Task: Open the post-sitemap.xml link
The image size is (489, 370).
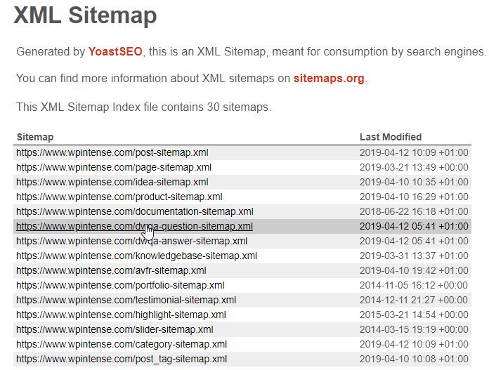Action: tap(112, 152)
